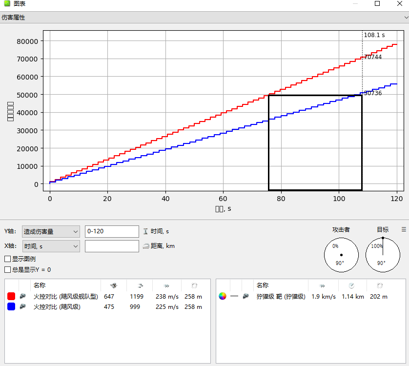Open the X轴 时间 dropdown

coord(51,246)
